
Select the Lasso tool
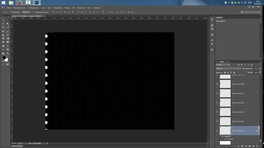[x=3, y=24]
